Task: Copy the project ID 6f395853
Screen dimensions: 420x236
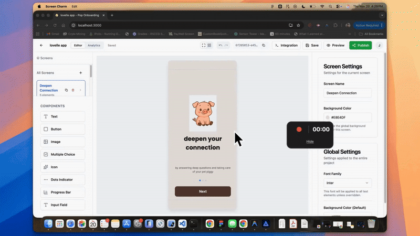Action: tap(264, 45)
